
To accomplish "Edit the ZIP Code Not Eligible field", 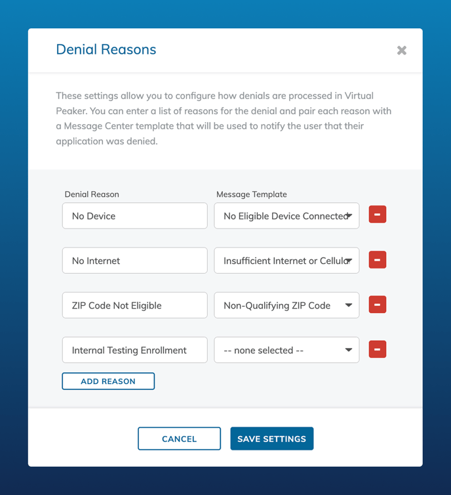I will pos(135,305).
